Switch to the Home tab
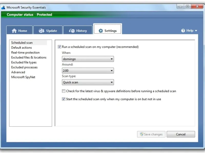Image resolution: width=205 pixels, height=153 pixels. coord(19,30)
